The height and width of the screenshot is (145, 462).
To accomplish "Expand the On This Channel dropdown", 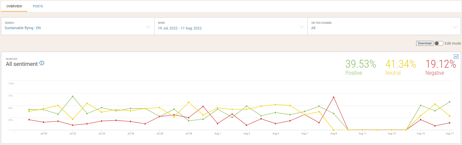I will pyautogui.click(x=384, y=26).
